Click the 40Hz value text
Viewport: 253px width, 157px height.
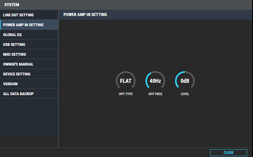pos(155,81)
